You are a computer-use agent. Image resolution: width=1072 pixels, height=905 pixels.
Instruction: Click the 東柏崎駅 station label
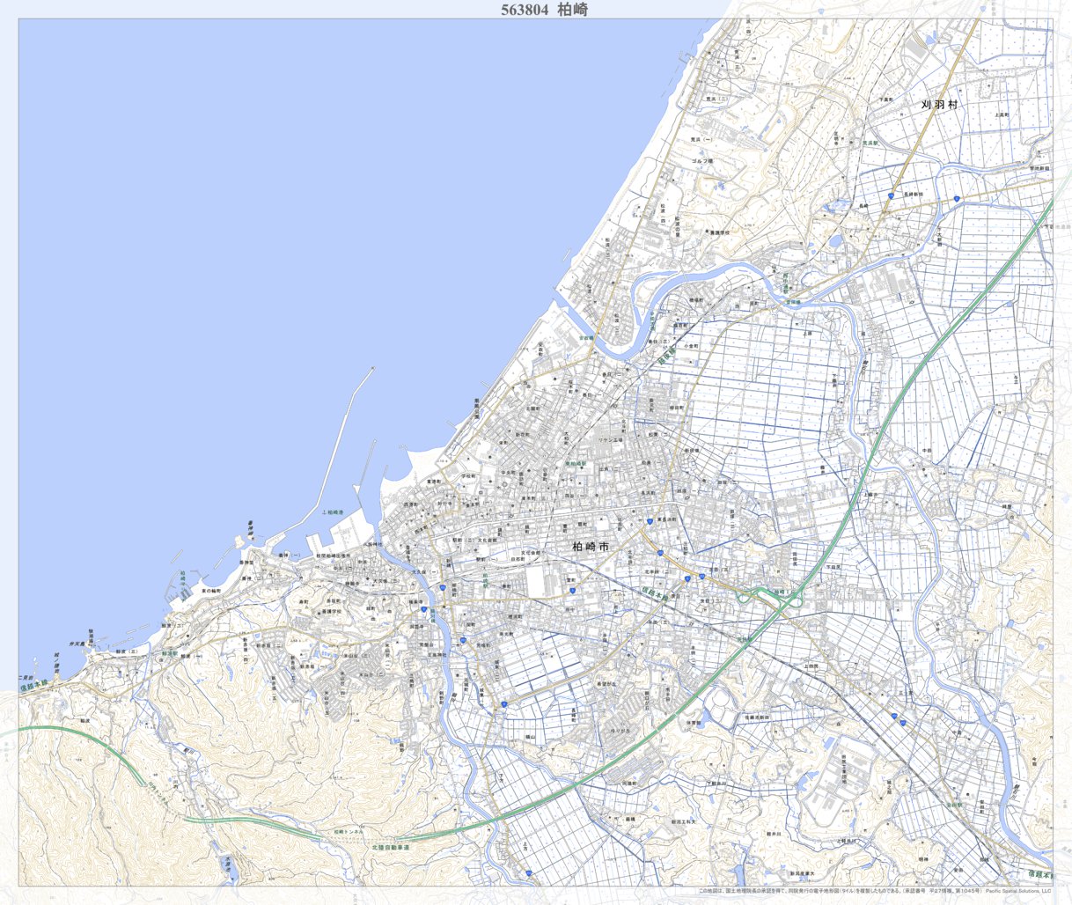pos(576,463)
